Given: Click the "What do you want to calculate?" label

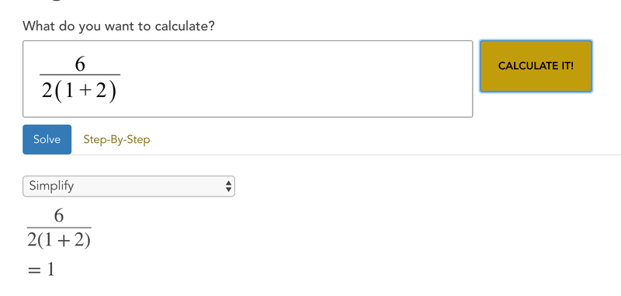Looking at the screenshot, I should 119,26.
